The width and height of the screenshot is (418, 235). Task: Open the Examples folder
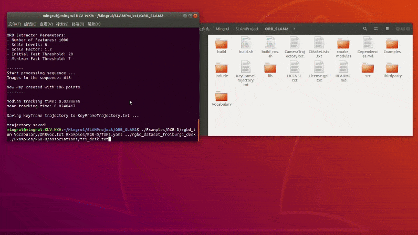tap(392, 46)
